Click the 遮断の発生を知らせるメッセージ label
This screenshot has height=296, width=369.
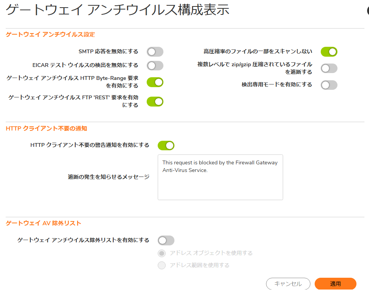108,177
